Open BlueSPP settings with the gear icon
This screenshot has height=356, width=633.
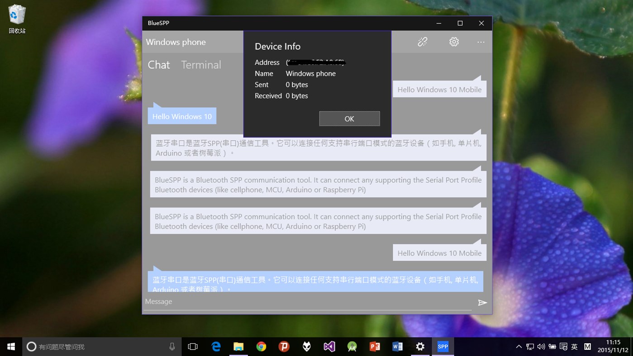click(x=454, y=41)
